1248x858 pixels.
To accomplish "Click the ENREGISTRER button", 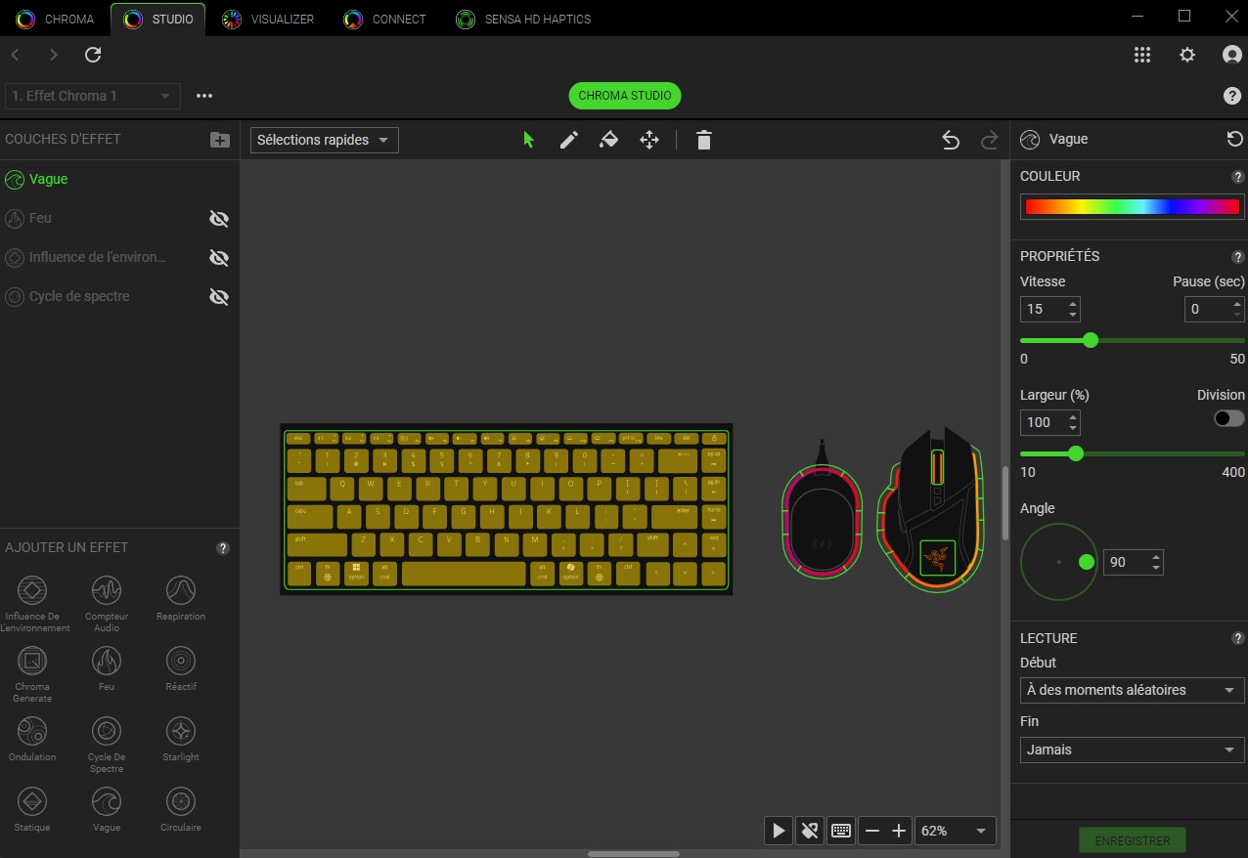I will [1132, 840].
